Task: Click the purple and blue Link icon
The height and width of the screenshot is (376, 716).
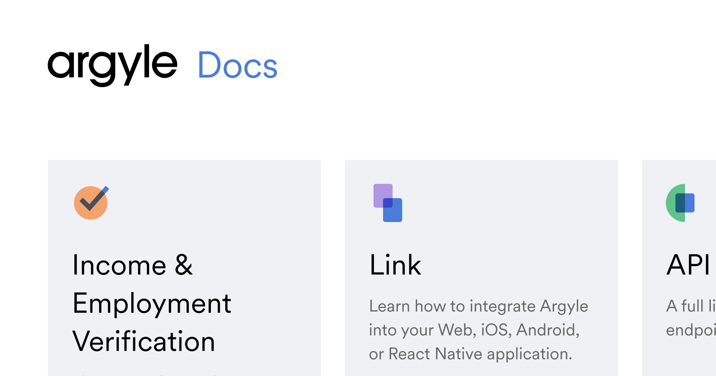Action: 388,203
